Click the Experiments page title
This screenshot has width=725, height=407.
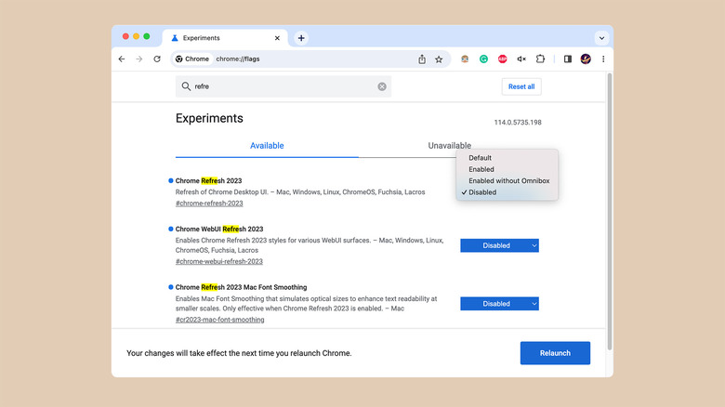tap(209, 118)
